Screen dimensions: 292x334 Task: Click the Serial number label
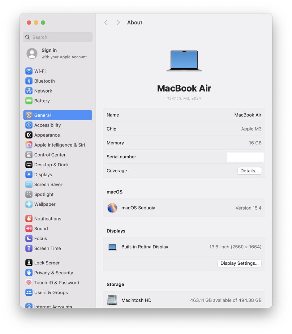121,157
